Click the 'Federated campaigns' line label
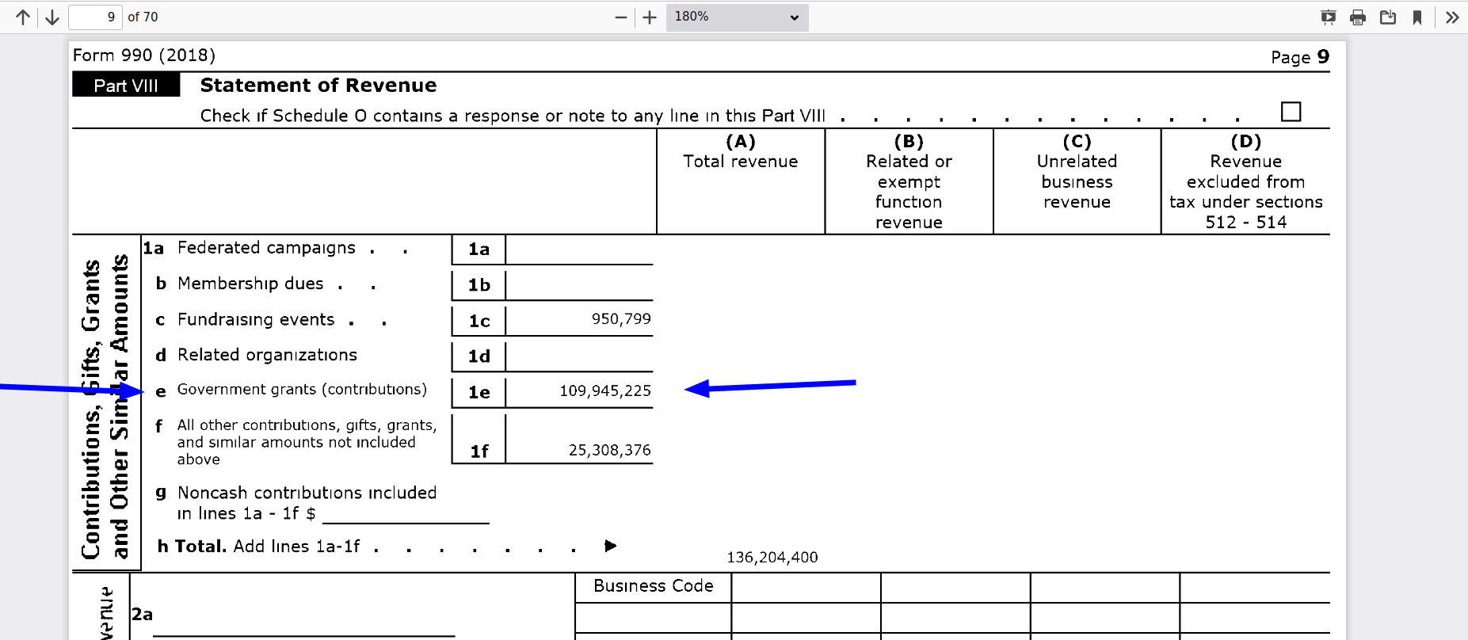 pyautogui.click(x=266, y=248)
